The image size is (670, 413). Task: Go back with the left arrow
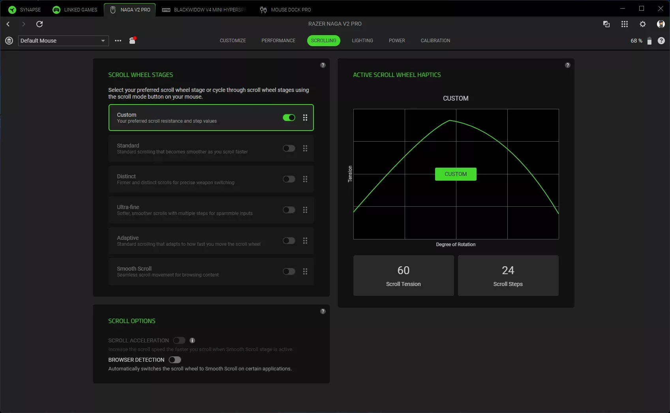pyautogui.click(x=8, y=24)
